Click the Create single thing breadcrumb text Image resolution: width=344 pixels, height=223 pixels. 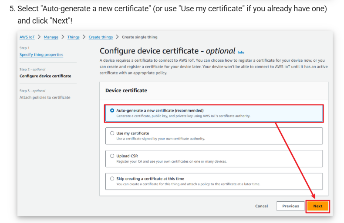[139, 37]
